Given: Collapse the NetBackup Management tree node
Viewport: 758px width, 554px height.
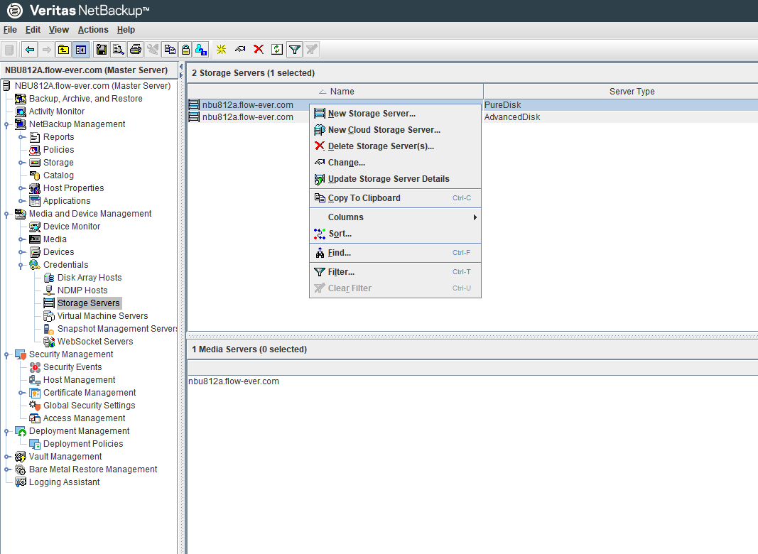Looking at the screenshot, I should coord(7,125).
